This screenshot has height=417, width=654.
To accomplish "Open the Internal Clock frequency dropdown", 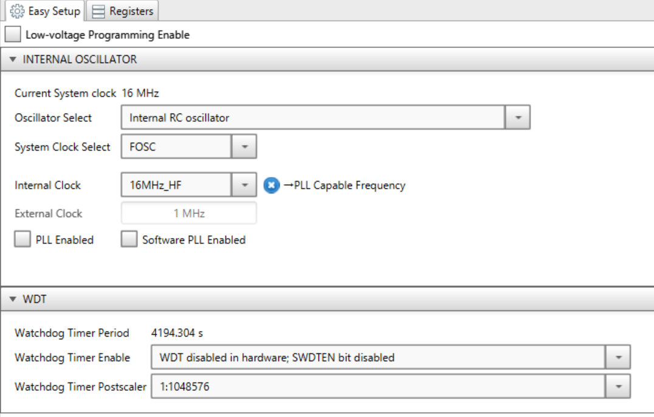I will [x=244, y=185].
